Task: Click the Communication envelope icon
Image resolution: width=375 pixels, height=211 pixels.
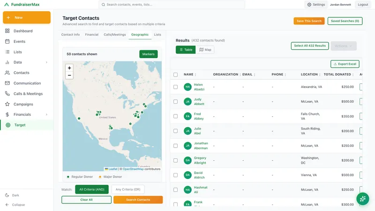Action: coord(7,83)
